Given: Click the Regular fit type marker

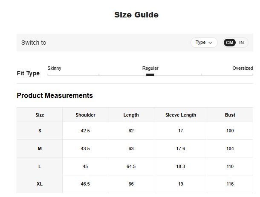Looking at the screenshot, I should point(150,75).
